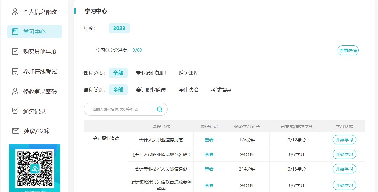Filter by 会计职业道德 course type
The height and width of the screenshot is (192, 378).
click(x=151, y=90)
